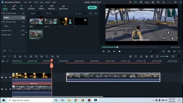Filter media with funnel icon
Viewport: 183px width, 103px height.
coord(91,13)
